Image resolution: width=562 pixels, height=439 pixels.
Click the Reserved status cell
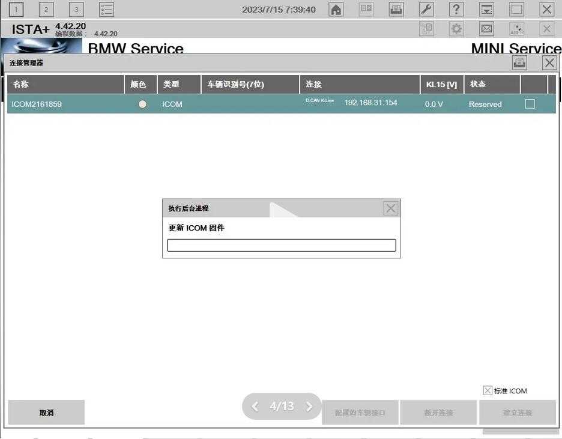(x=485, y=104)
